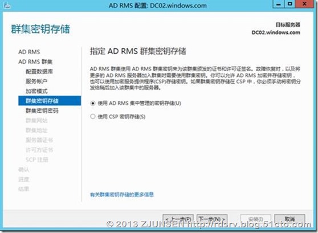Click 指定 AD RMS 群集密钥存储 heading
Viewport: 318px width, 233px height.
138,51
